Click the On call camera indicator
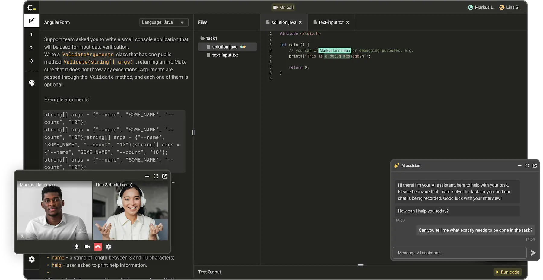This screenshot has height=280, width=543. [x=283, y=7]
